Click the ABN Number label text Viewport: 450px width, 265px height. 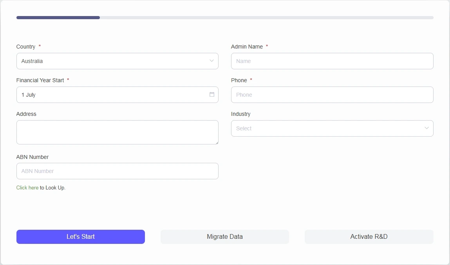click(33, 157)
